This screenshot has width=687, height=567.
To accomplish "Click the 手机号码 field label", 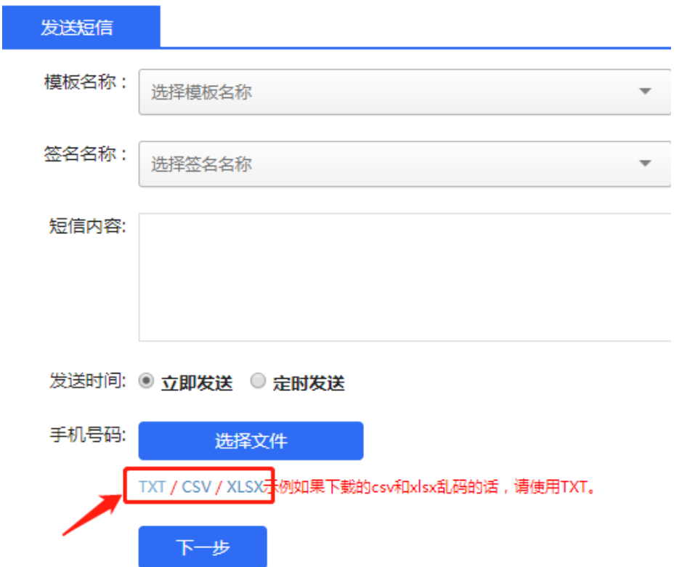I will (x=87, y=435).
